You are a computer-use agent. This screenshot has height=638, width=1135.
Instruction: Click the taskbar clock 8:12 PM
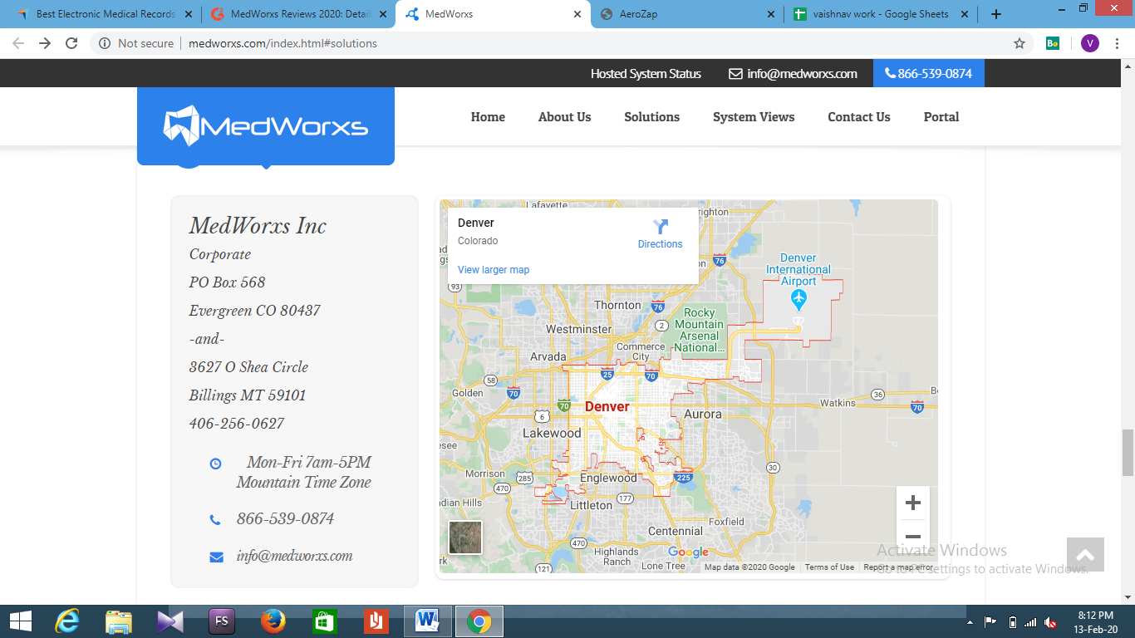coord(1095,616)
